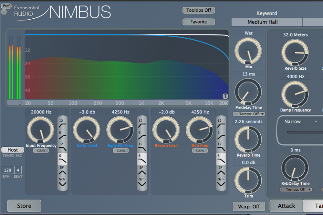This screenshot has height=215, width=323.
Task: Click the Trim knob
Action: click(248, 180)
